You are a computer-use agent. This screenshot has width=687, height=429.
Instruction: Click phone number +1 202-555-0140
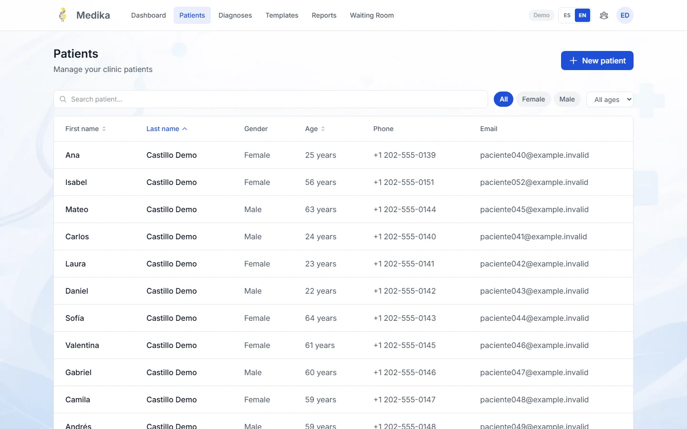[405, 236]
